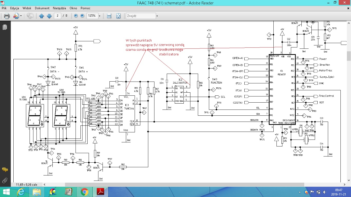Click the volume speaker tray icon

coord(324,192)
